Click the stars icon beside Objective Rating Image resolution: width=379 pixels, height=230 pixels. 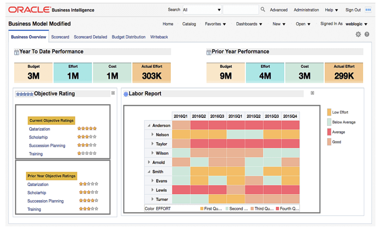click(x=25, y=94)
